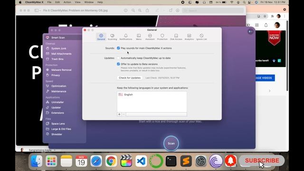
Task: Open the Edit menu
Action: 57,2
